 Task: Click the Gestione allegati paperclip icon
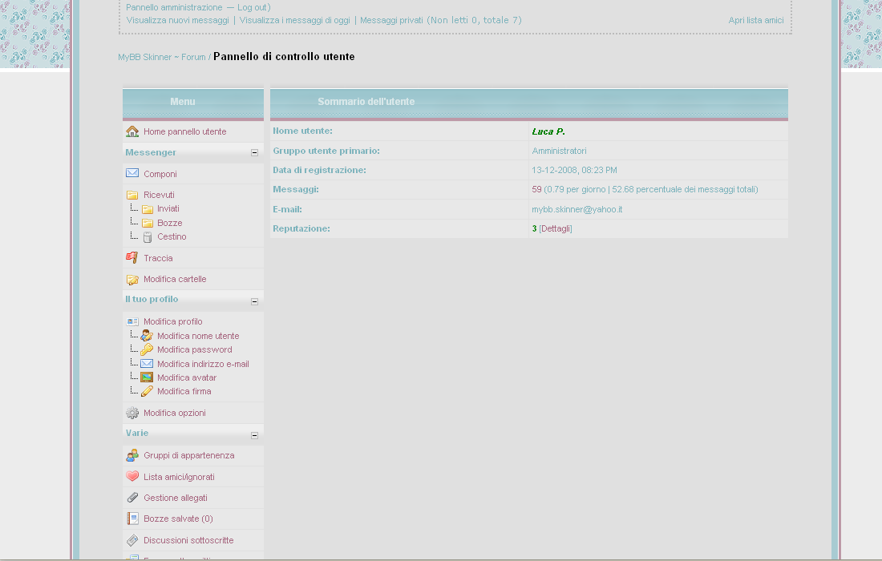[132, 498]
